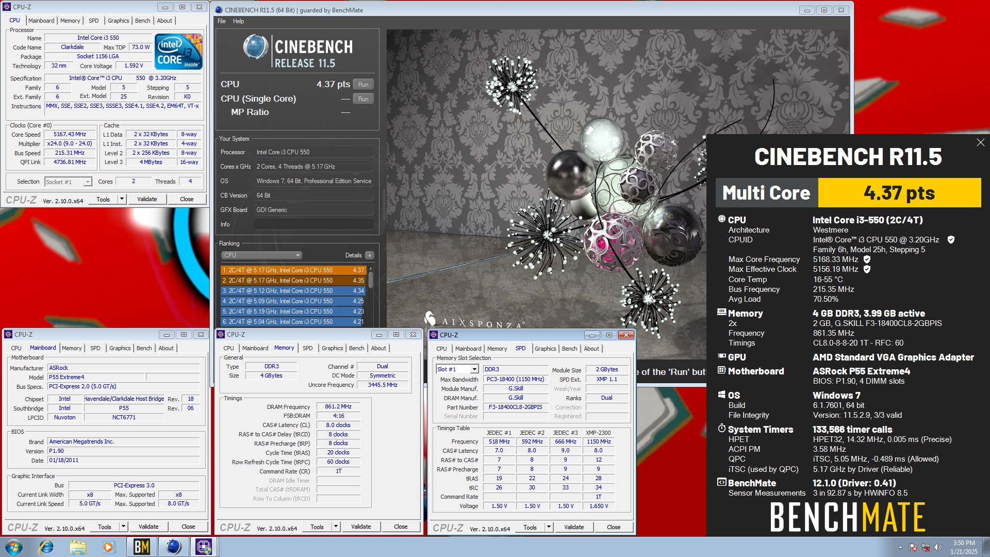
Task: Click the DRAM Frequency value 861.2 MHz
Action: point(338,406)
